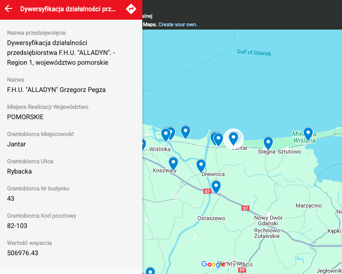
Task: Click the pin above the S7 shield
Action: (216, 186)
